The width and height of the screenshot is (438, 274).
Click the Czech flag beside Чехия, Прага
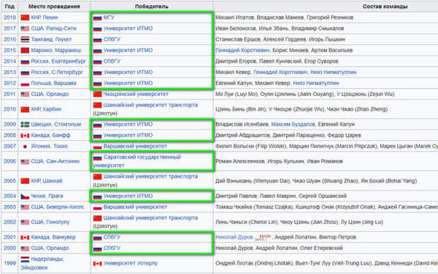click(25, 197)
